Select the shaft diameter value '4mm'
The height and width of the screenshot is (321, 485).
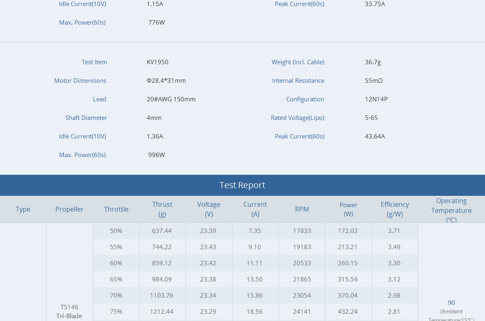point(154,118)
